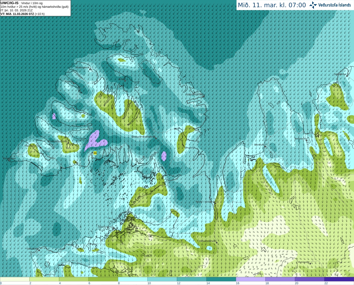Viewport: 354px width, 285px height.
Task: Select the 14–16 m/s dark teal legend swatch
Action: point(221,279)
